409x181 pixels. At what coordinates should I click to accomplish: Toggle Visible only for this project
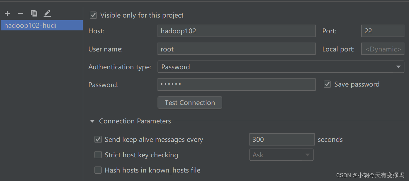(94, 15)
